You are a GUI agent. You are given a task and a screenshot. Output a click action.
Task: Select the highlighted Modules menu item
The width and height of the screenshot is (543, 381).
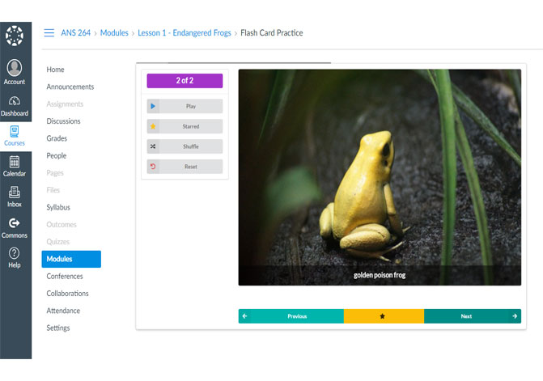click(x=71, y=259)
